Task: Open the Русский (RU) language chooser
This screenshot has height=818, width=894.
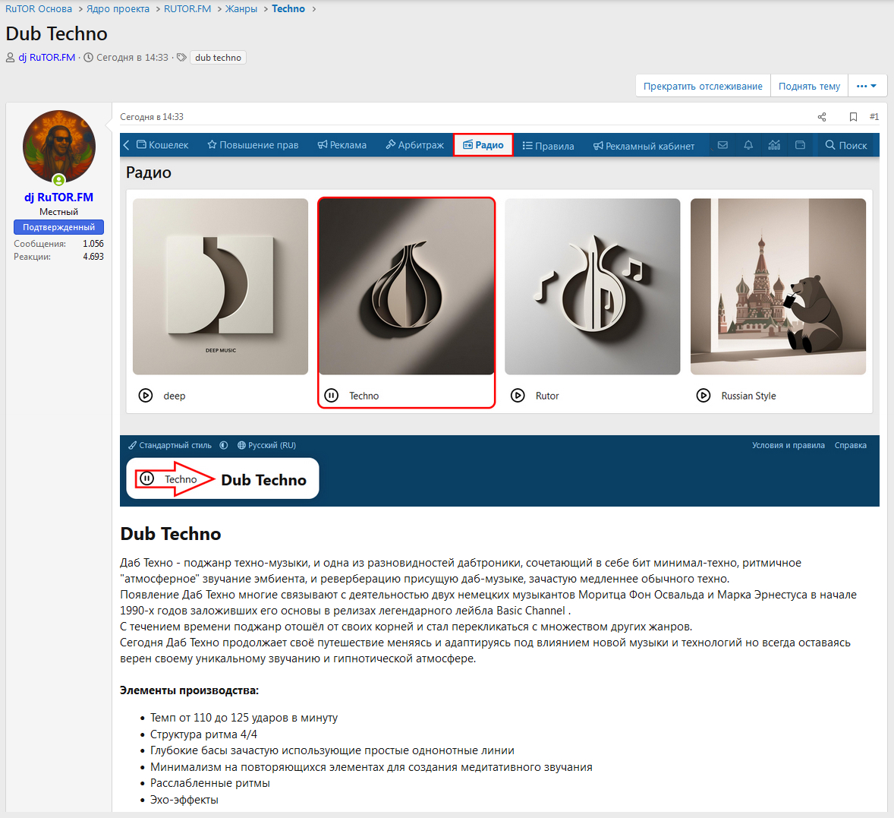Action: click(266, 446)
